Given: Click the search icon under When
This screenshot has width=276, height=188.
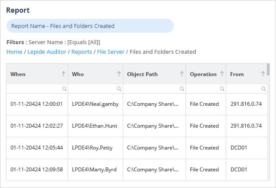Looking at the screenshot, I should [x=65, y=89].
